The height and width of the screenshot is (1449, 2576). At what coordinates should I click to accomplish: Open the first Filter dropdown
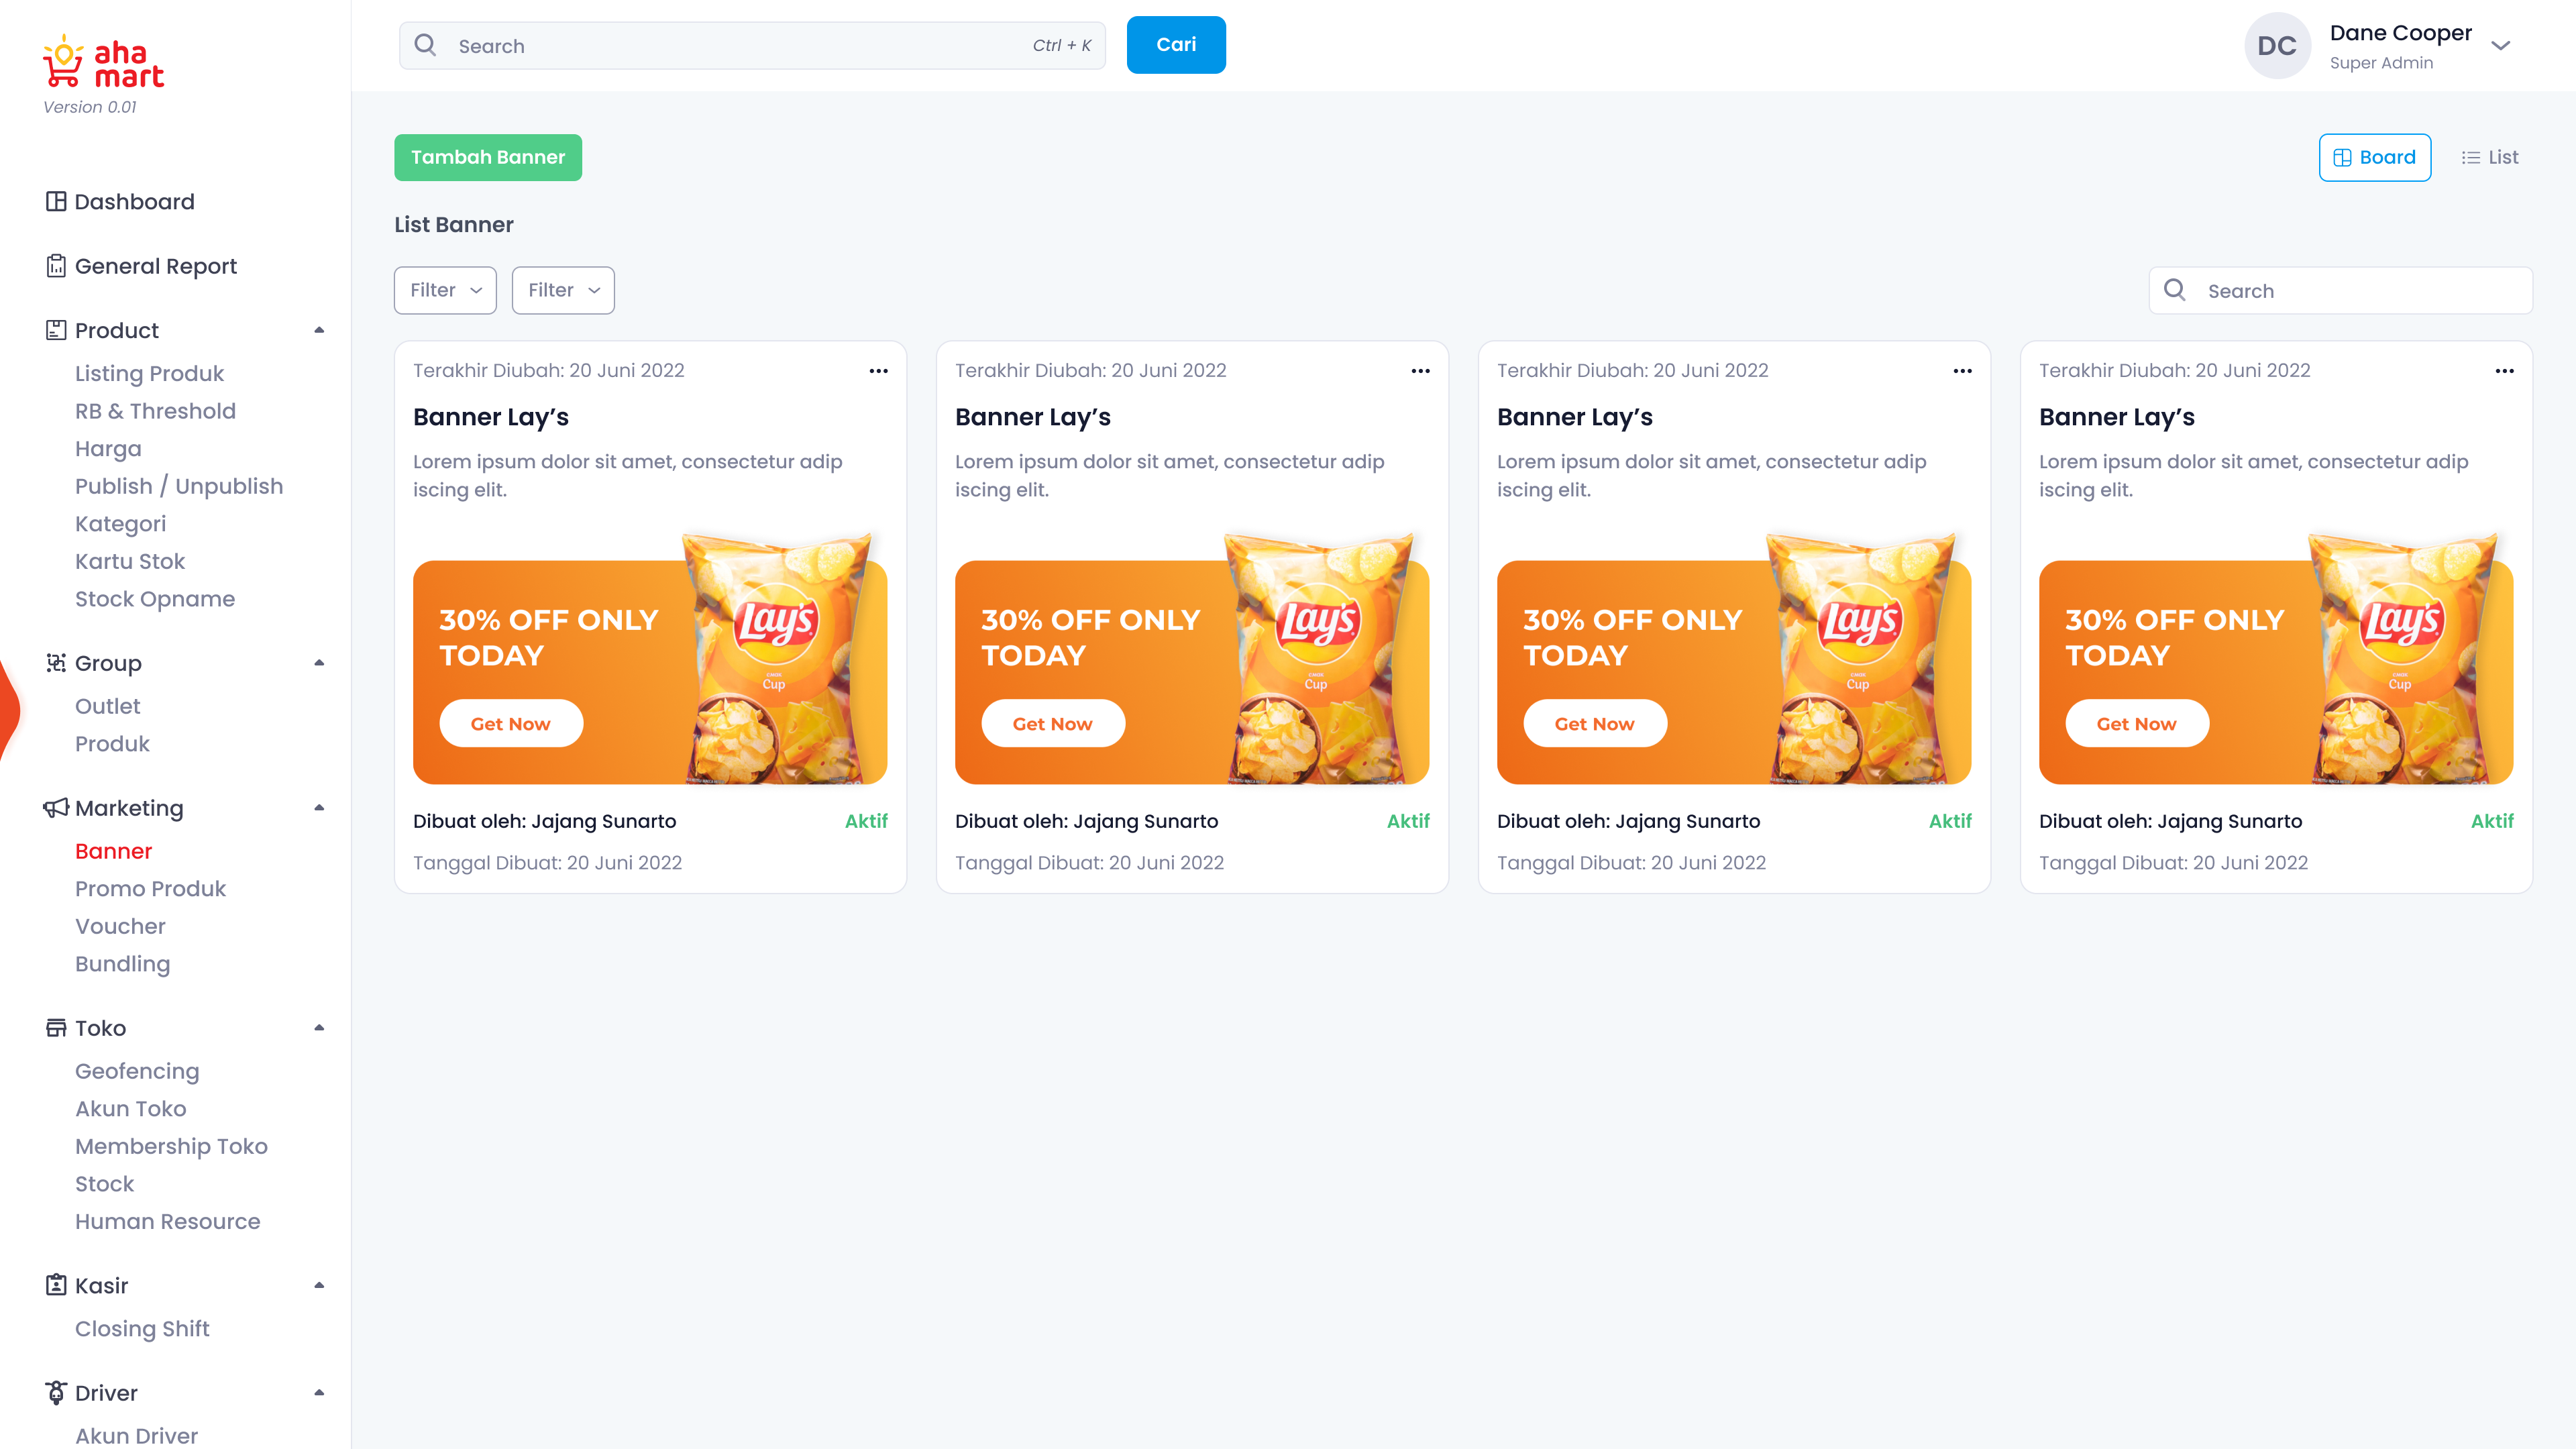(445, 290)
